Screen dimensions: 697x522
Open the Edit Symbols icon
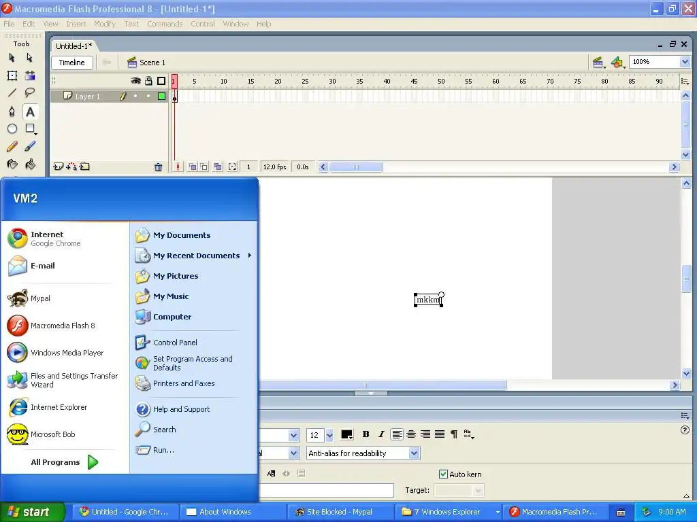click(618, 63)
